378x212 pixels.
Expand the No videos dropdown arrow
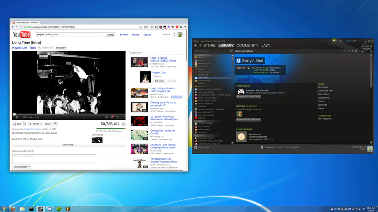[51, 48]
